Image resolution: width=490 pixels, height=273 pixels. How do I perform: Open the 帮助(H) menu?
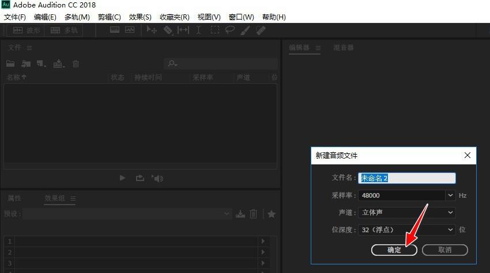point(274,17)
